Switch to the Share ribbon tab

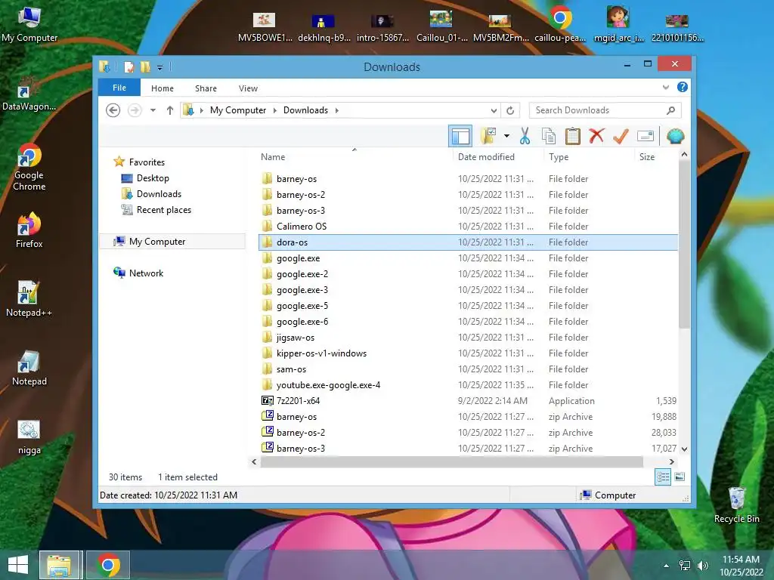pyautogui.click(x=206, y=88)
